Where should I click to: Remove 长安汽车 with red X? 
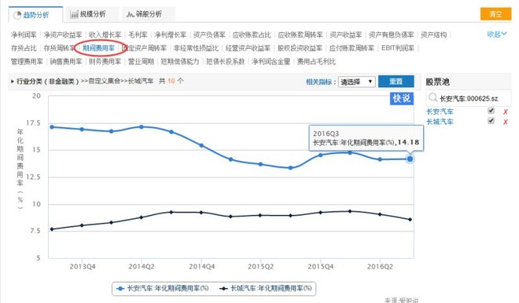506,112
